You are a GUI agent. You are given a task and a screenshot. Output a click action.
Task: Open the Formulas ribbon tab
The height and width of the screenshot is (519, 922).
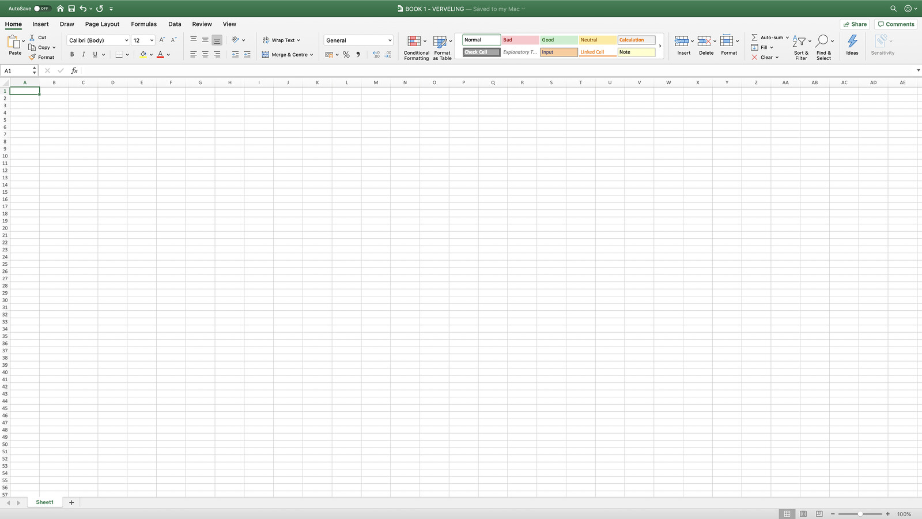click(143, 24)
